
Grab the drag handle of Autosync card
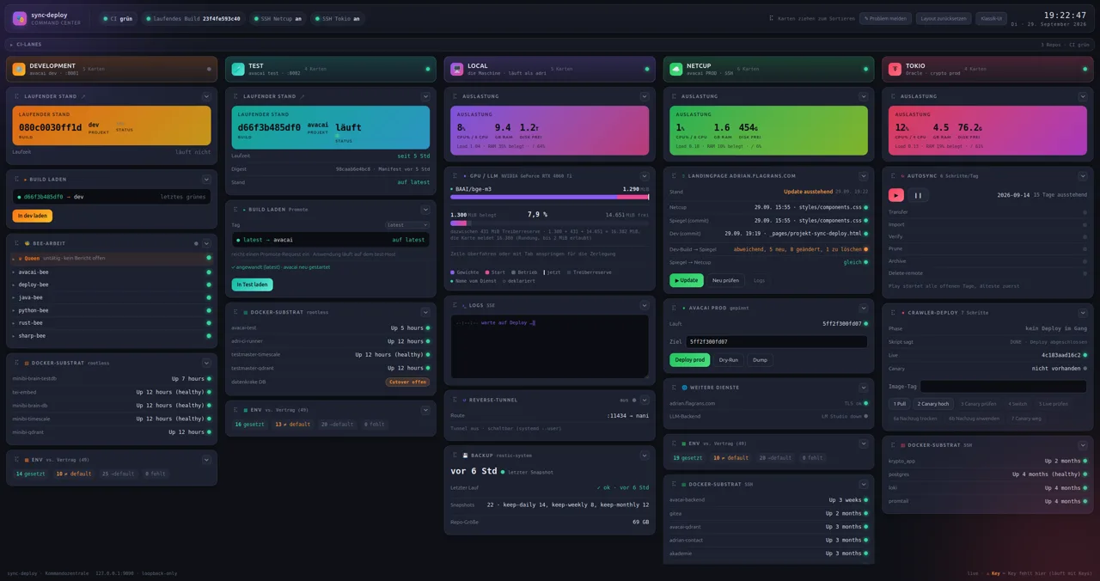click(894, 175)
